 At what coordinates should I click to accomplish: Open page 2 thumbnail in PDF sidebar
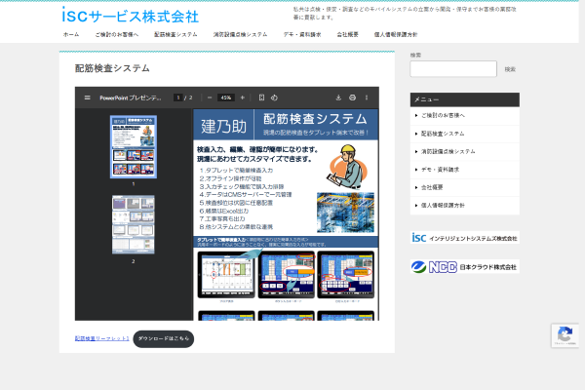click(134, 224)
